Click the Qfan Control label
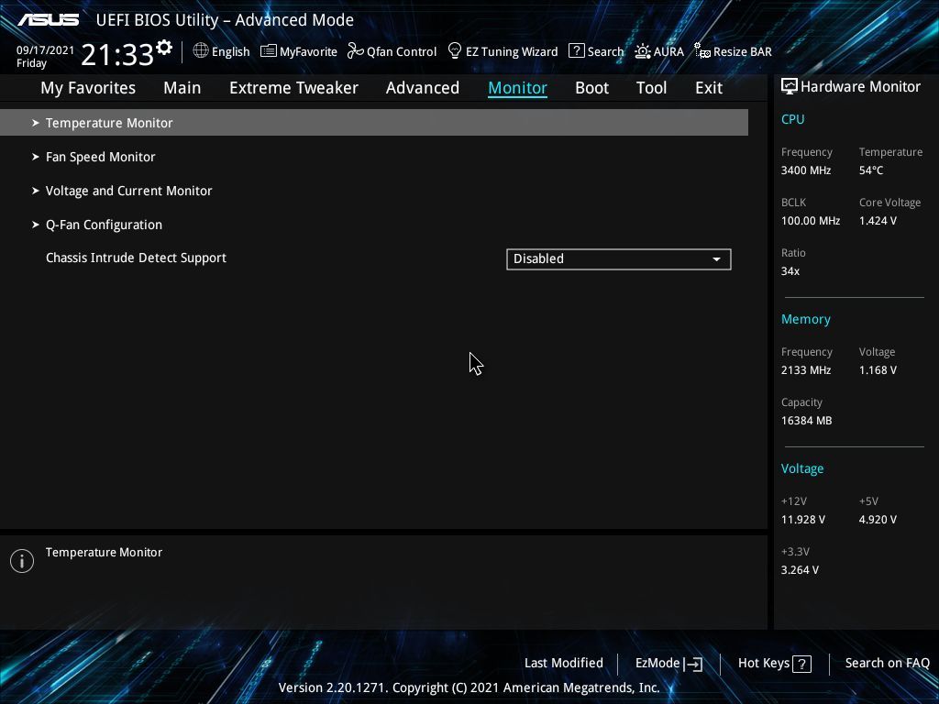939x704 pixels. click(402, 51)
